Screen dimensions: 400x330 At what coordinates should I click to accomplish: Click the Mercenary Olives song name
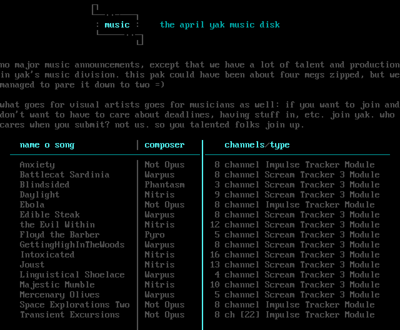pyautogui.click(x=60, y=295)
